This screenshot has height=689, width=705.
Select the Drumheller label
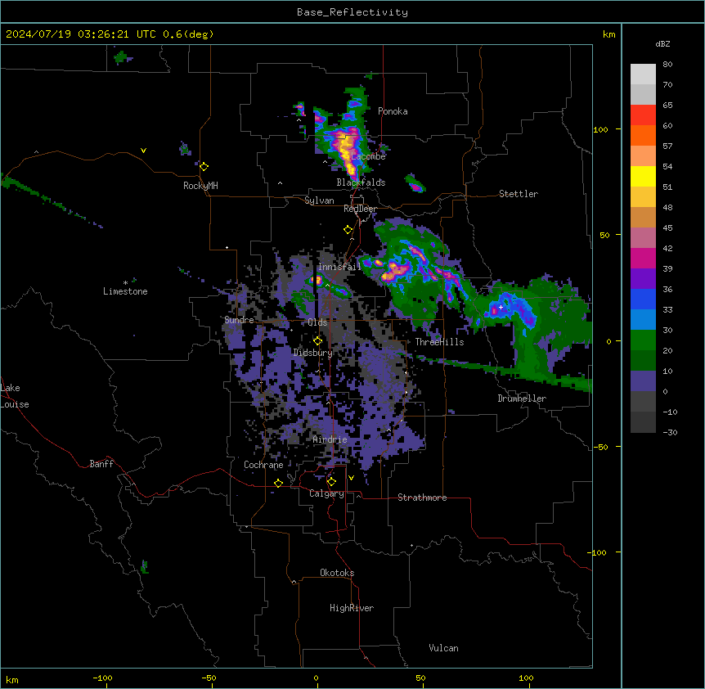tap(522, 399)
